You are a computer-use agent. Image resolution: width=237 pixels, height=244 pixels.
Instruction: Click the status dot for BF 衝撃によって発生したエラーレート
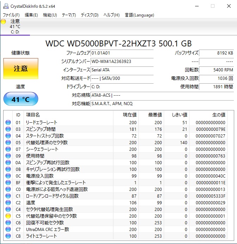[x=8, y=183]
